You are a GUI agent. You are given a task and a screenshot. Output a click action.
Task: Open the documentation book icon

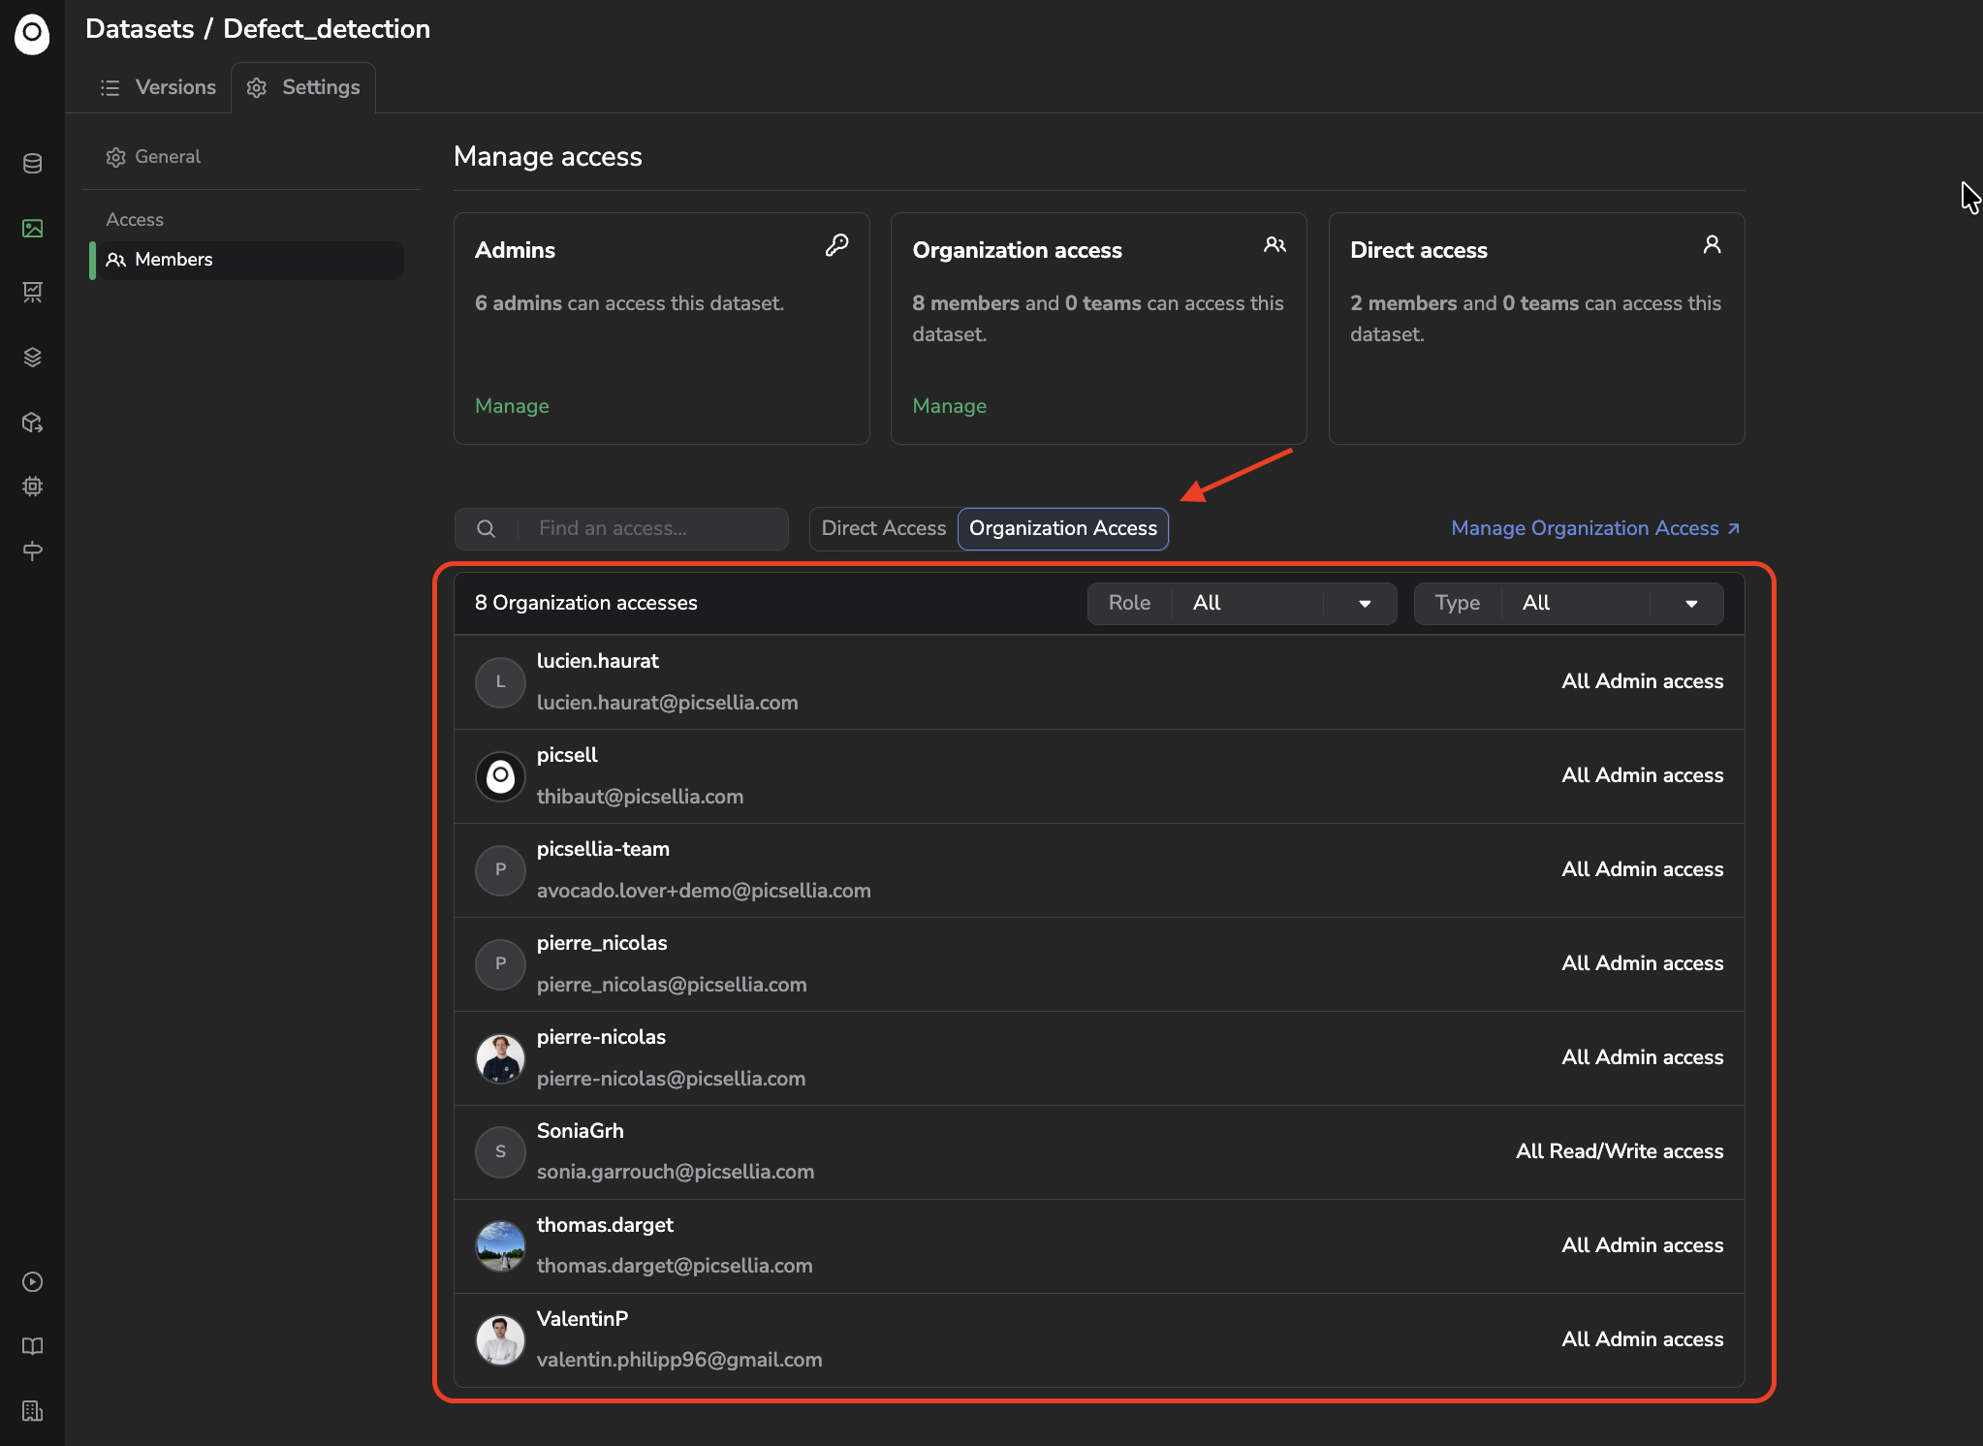(x=32, y=1346)
